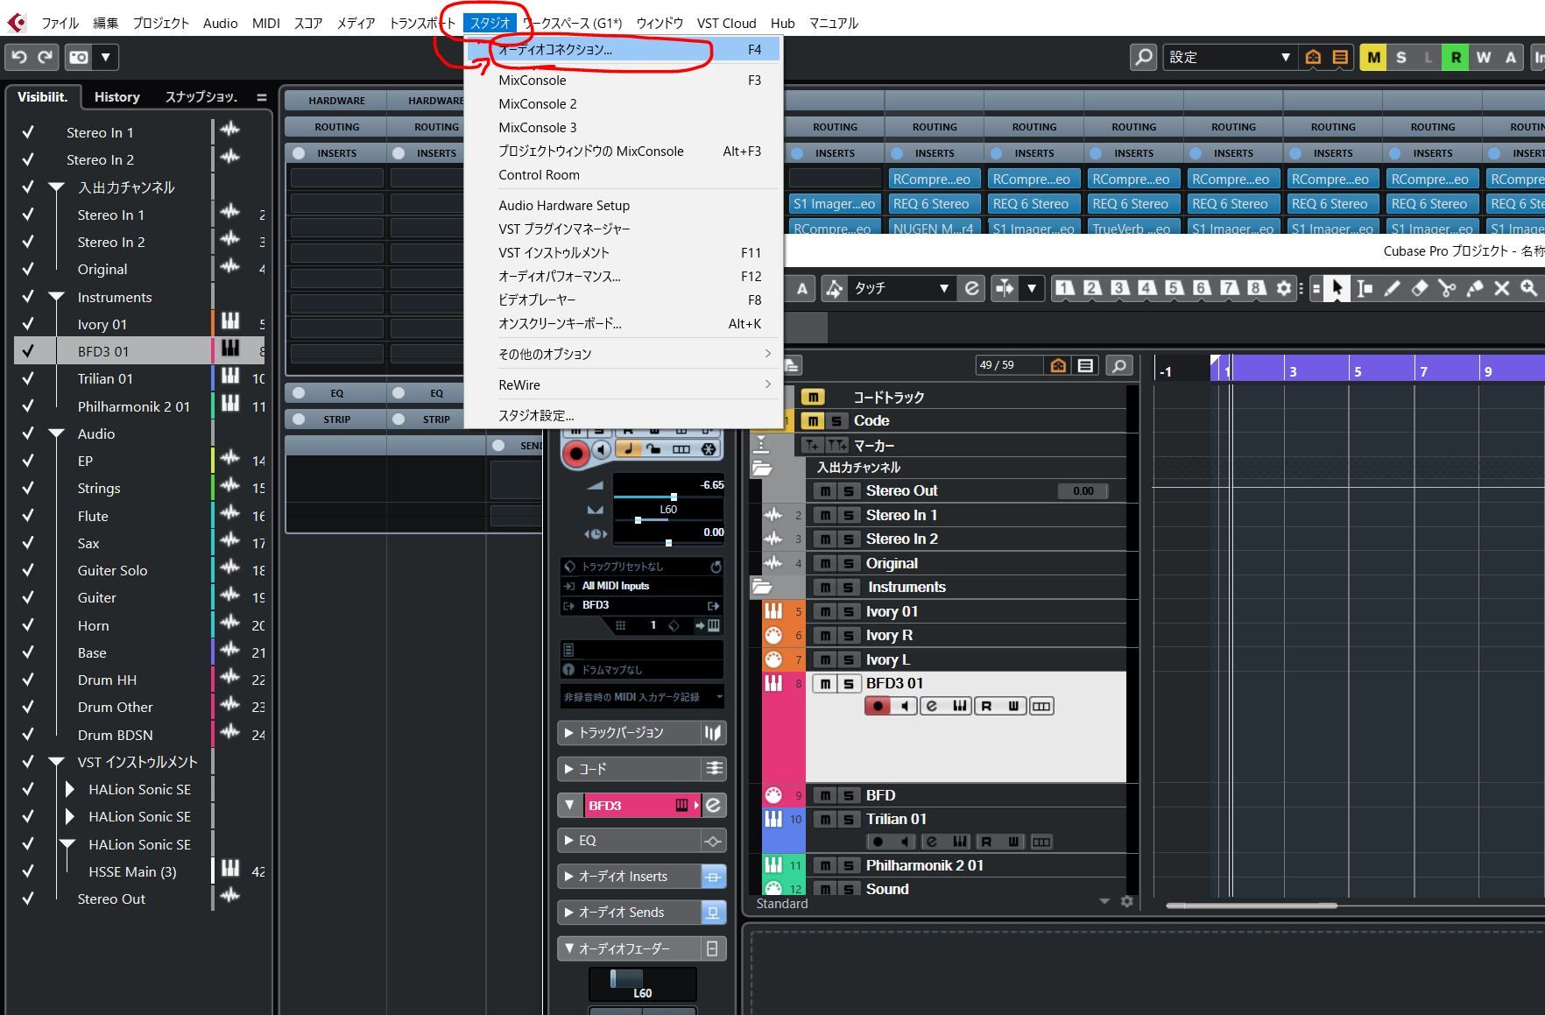Switch to the History tab
The image size is (1545, 1015).
[116, 97]
